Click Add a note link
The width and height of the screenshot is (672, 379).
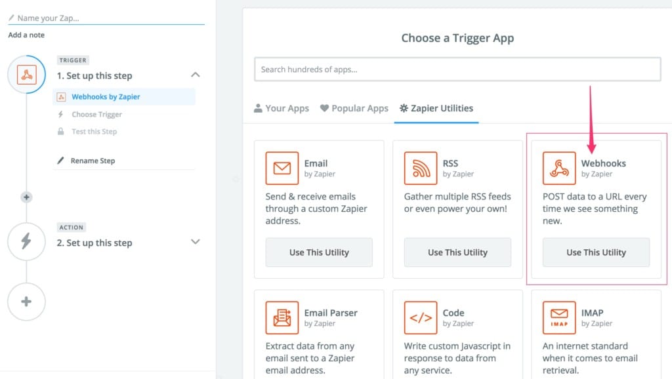[26, 35]
